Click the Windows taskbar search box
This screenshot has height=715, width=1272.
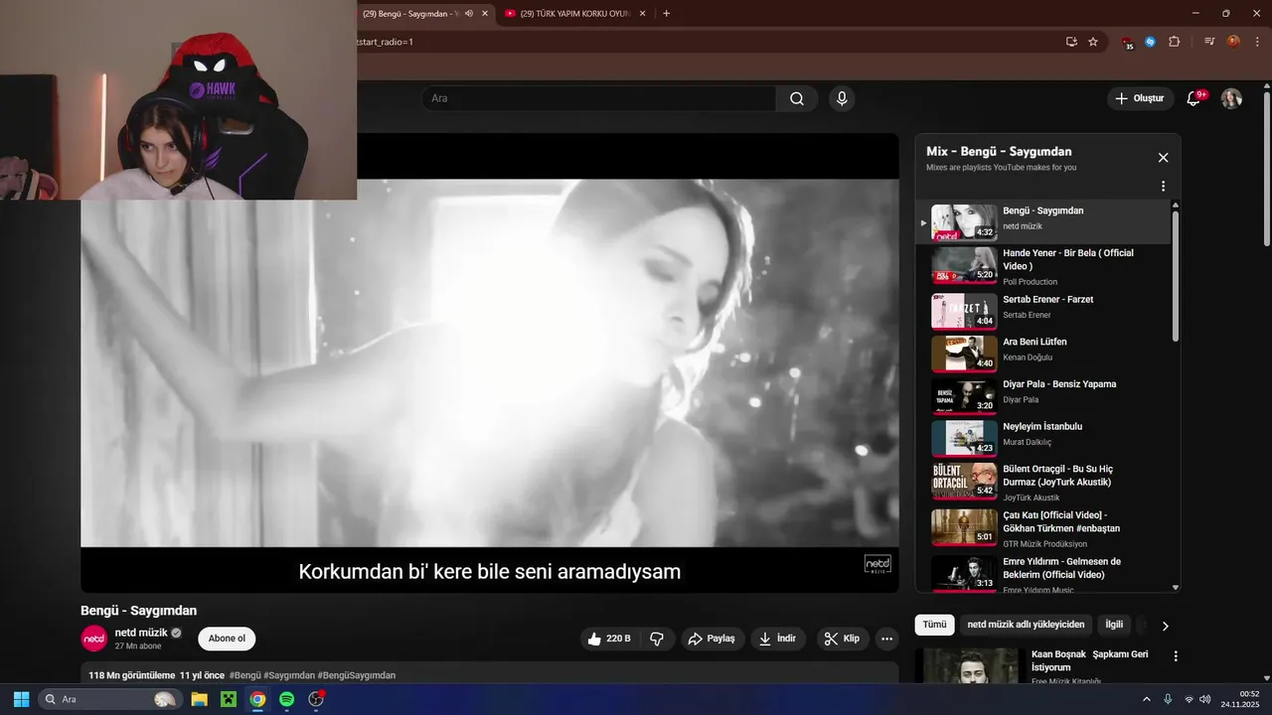(110, 699)
